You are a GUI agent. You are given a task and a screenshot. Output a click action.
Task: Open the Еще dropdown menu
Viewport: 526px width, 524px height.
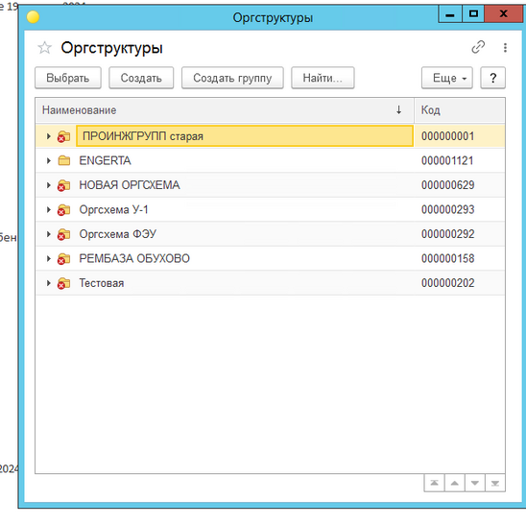(447, 78)
